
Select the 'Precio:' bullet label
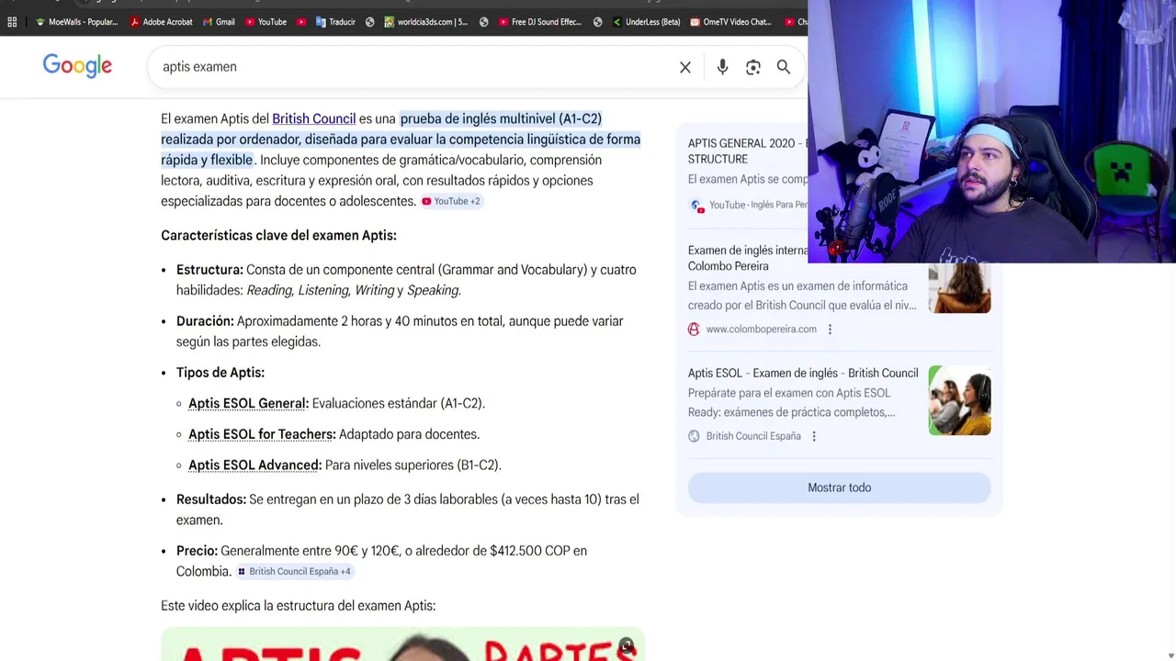coord(197,551)
